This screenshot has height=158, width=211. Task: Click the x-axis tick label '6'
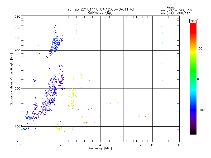(123, 145)
